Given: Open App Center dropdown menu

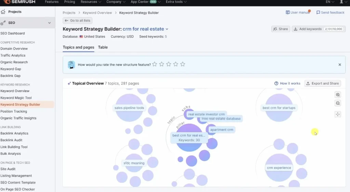Looking at the screenshot, I should pyautogui.click(x=146, y=2).
